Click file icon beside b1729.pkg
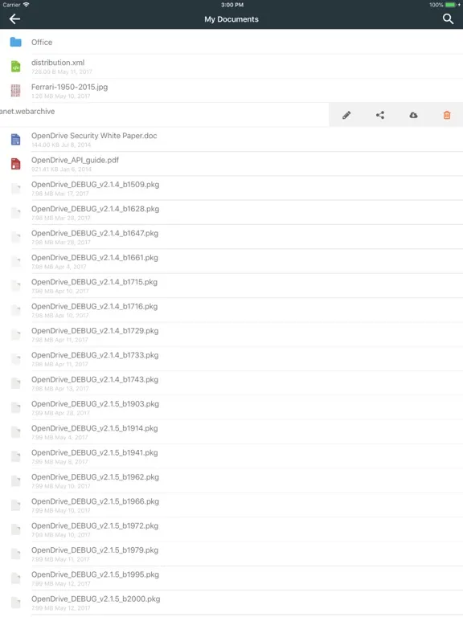The width and height of the screenshot is (463, 617). click(x=16, y=335)
